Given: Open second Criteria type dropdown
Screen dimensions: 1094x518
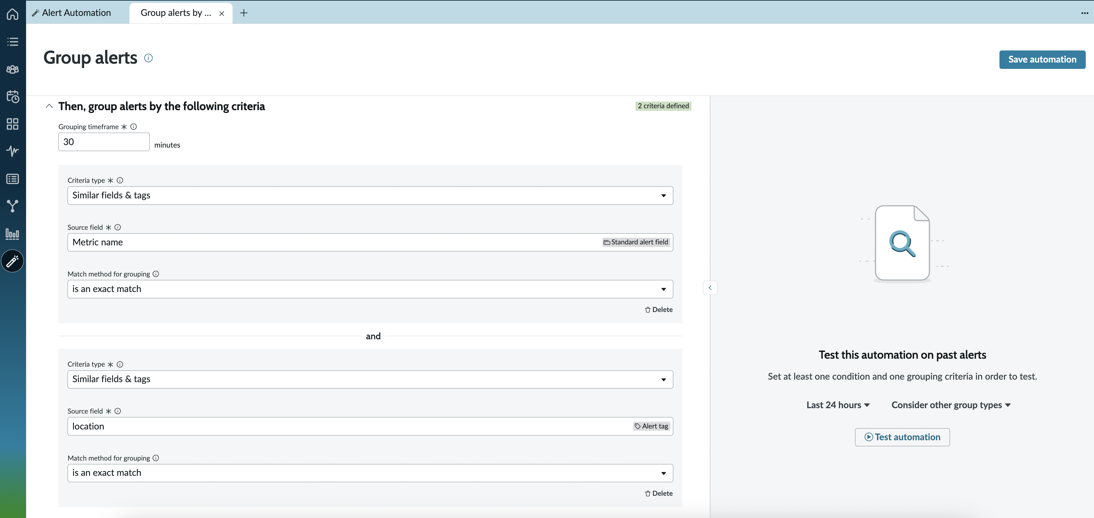Looking at the screenshot, I should click(370, 380).
